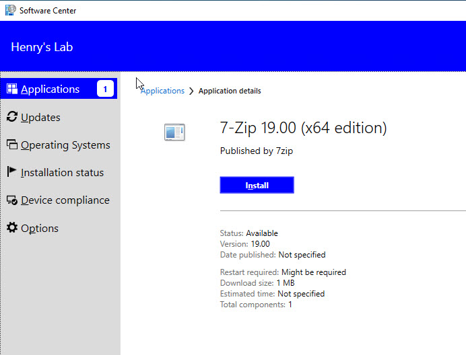The width and height of the screenshot is (466, 355).
Task: Click the gear icon beside Options
Action: pos(11,228)
